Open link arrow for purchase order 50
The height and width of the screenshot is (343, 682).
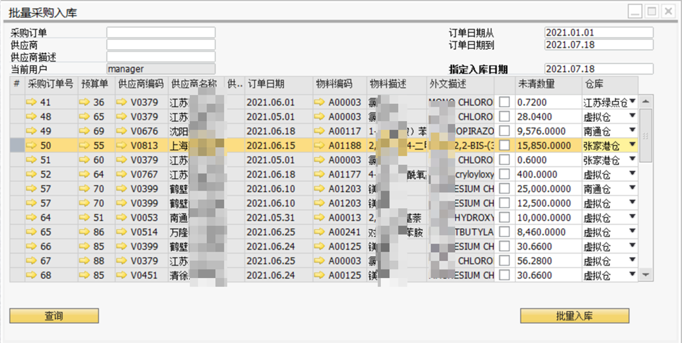pos(31,146)
